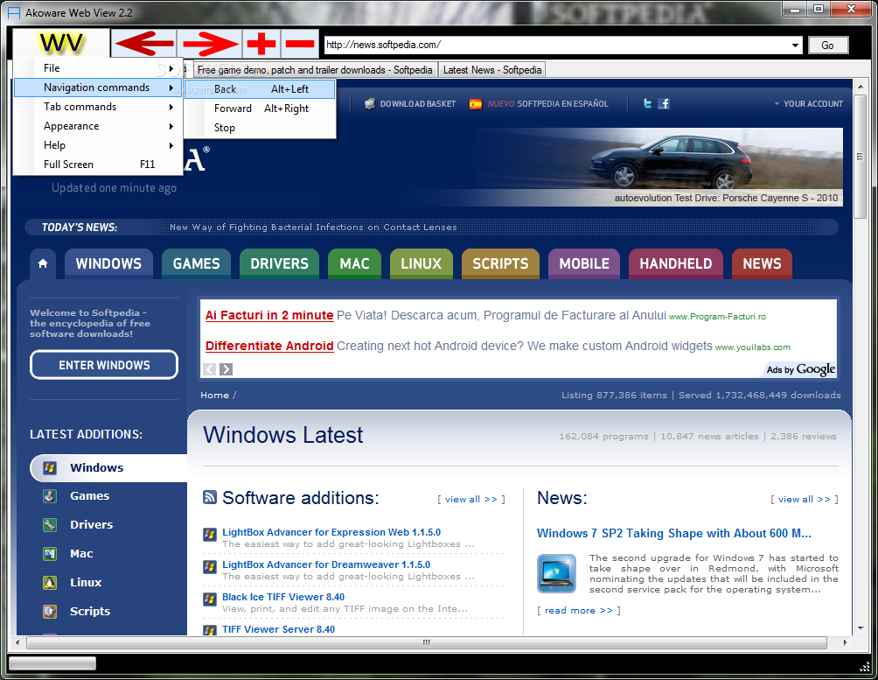
Task: Click the Linux icon in sidebar
Action: 50,583
